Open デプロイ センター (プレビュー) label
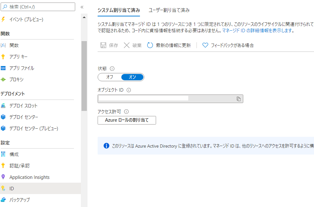 pos(34,128)
